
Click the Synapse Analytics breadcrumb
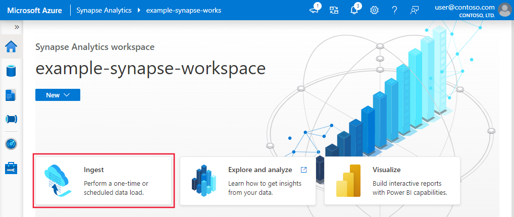[x=104, y=10]
